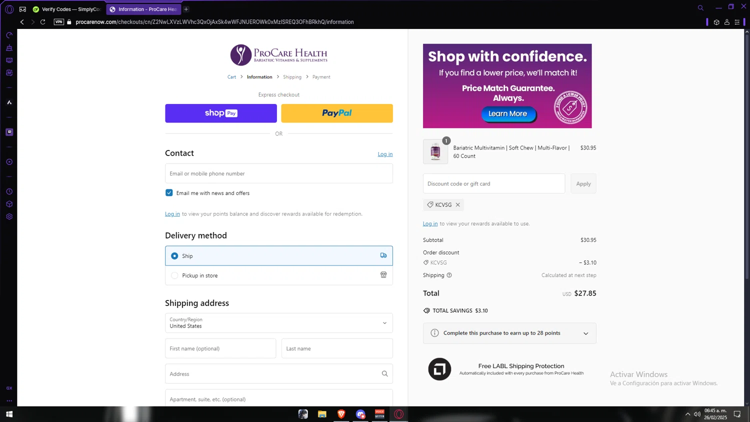Open GX Corner gamepad icon
The width and height of the screenshot is (750, 422).
pyautogui.click(x=22, y=9)
